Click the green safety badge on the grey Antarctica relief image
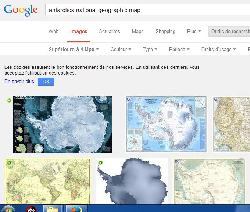The width and height of the screenshot is (250, 212). [x=100, y=163]
